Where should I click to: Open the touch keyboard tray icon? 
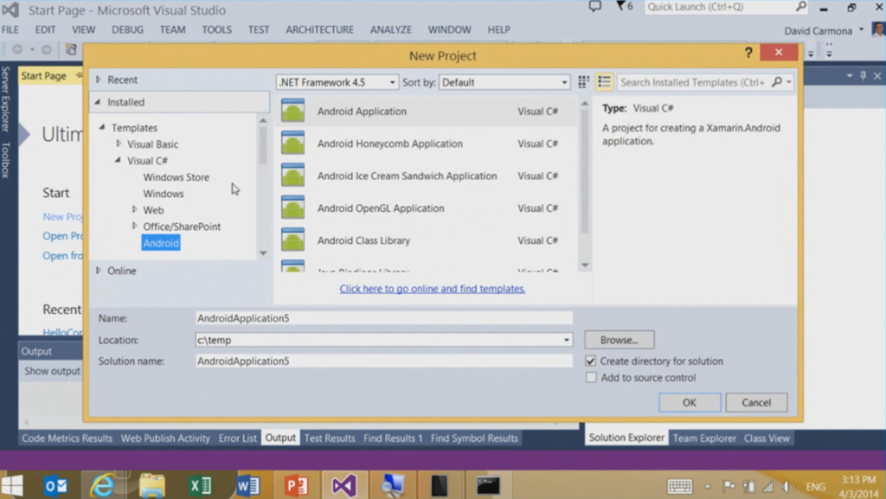point(680,486)
